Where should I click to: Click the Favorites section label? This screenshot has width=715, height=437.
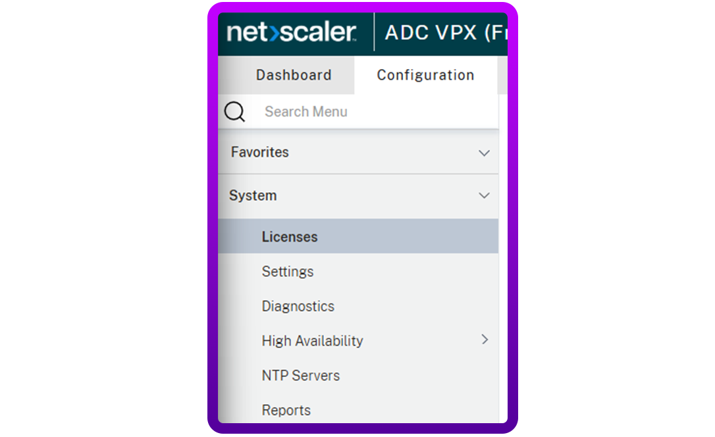[x=260, y=152]
